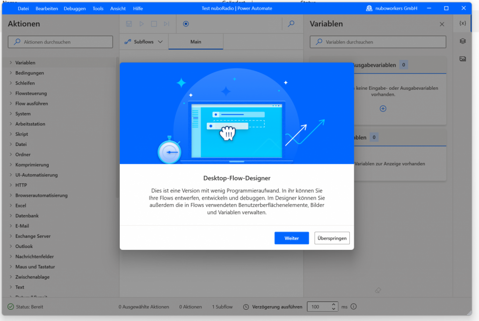This screenshot has width=479, height=321.
Task: Click the Run flow play icon
Action: 141,24
